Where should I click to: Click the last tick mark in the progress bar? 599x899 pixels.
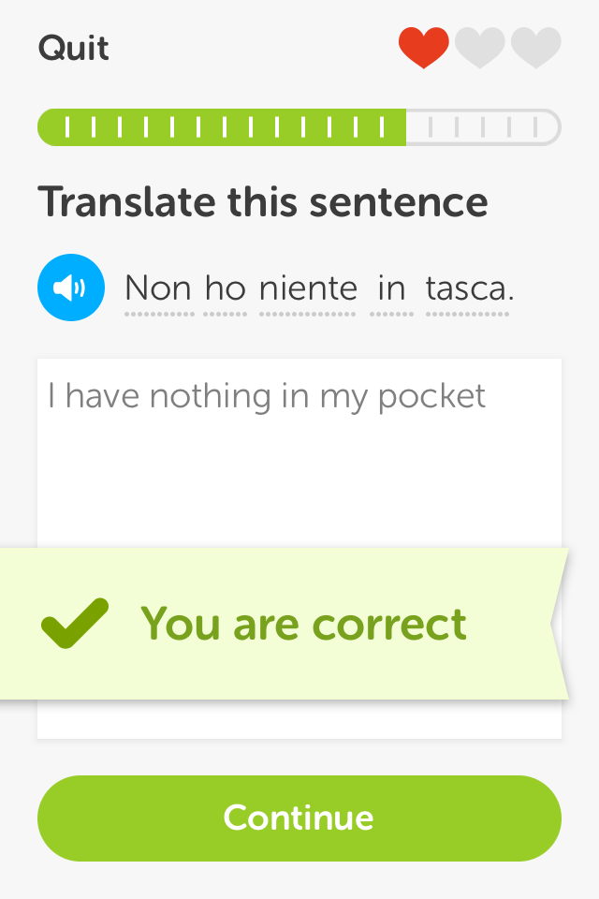coord(535,126)
